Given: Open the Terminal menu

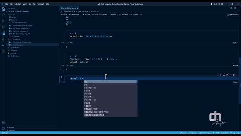Looking at the screenshot, I should (x=40, y=4).
